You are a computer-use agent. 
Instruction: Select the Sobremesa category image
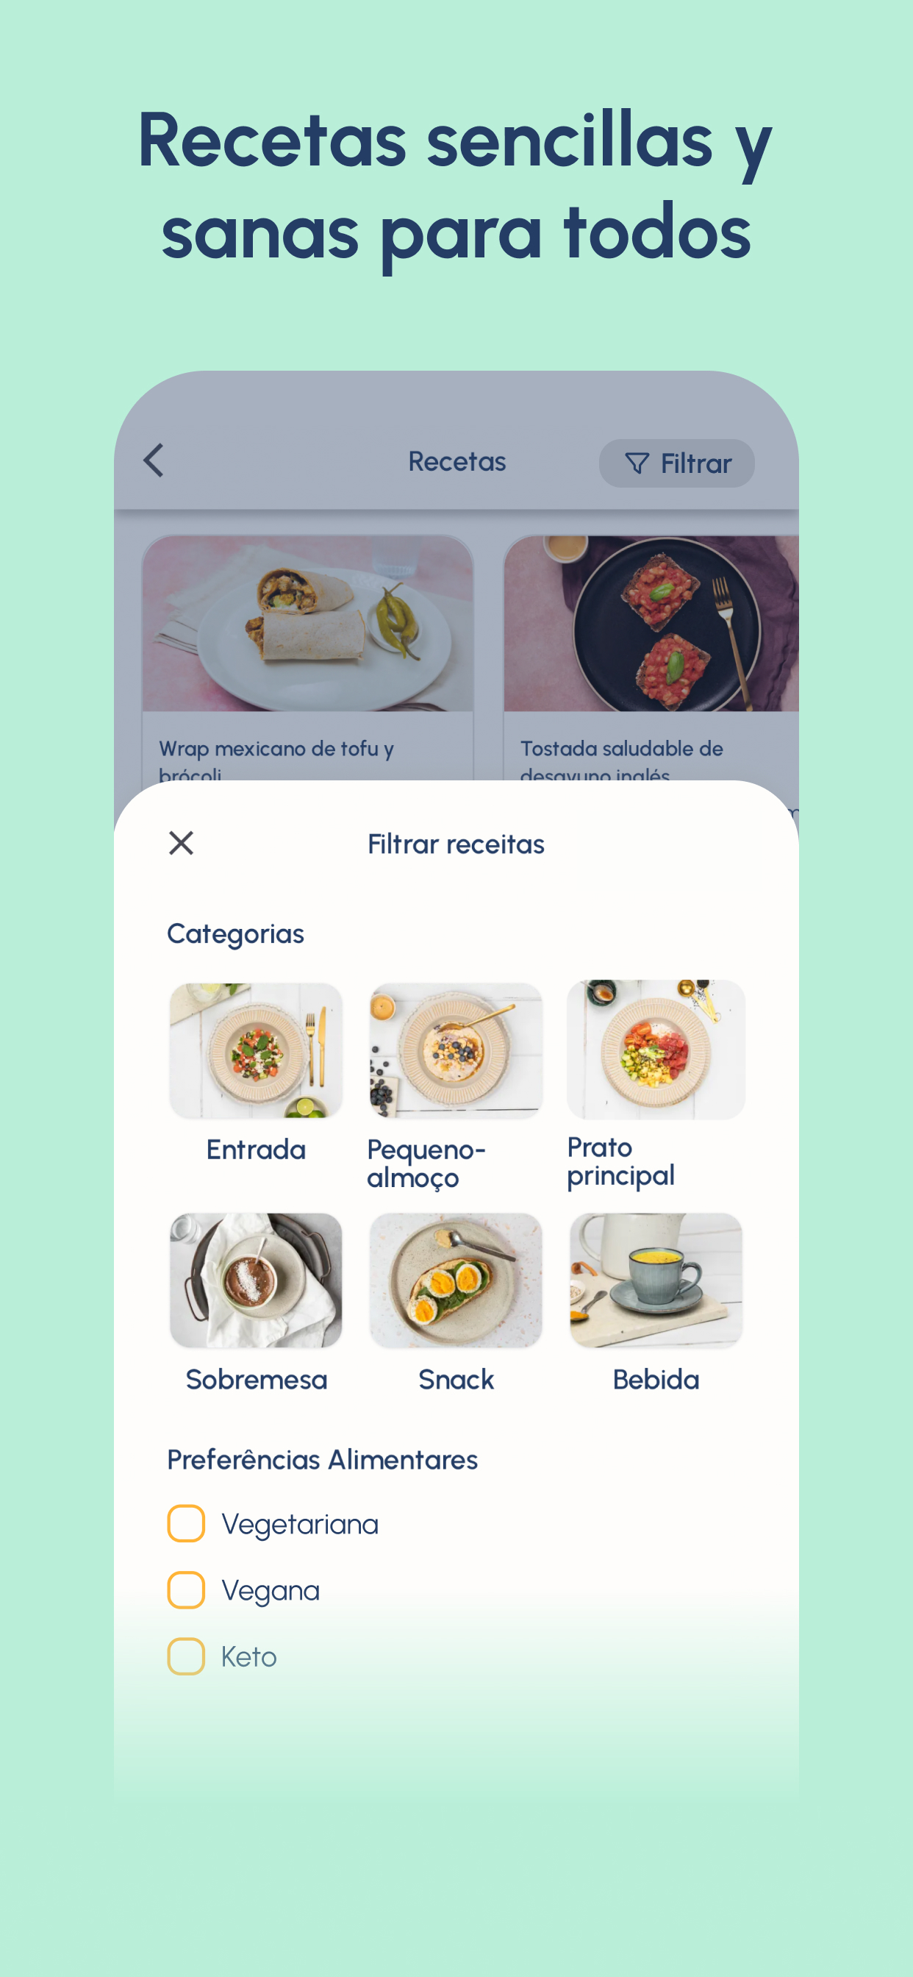[256, 1280]
